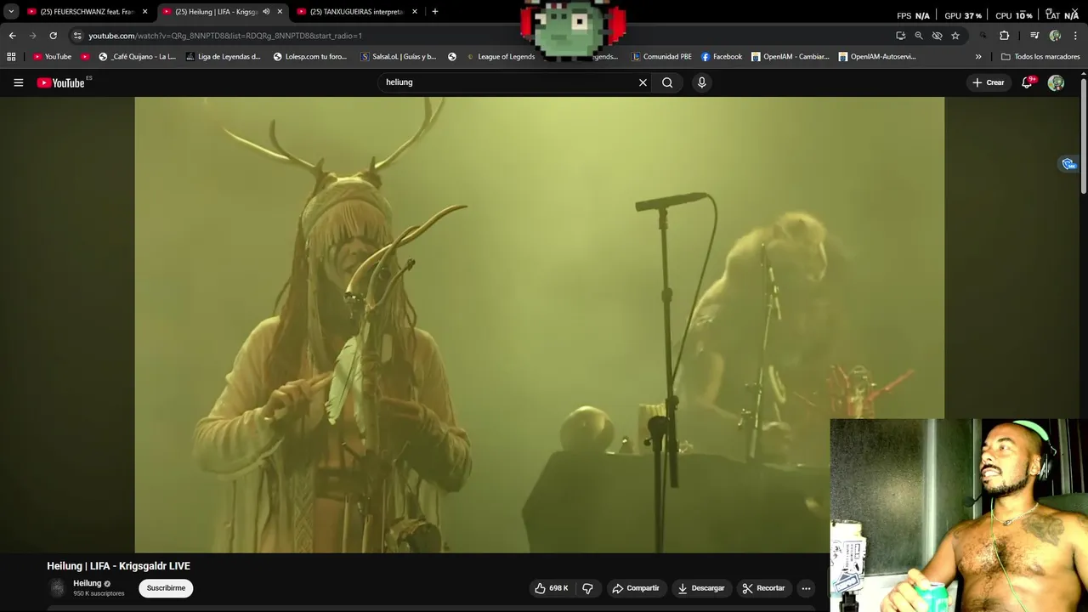Image resolution: width=1088 pixels, height=612 pixels.
Task: Go to YouTube home via logo
Action: pyautogui.click(x=60, y=82)
